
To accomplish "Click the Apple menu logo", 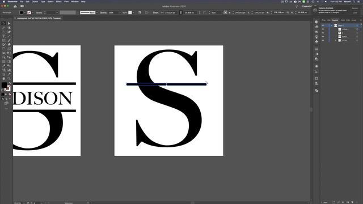I will click(4, 2).
